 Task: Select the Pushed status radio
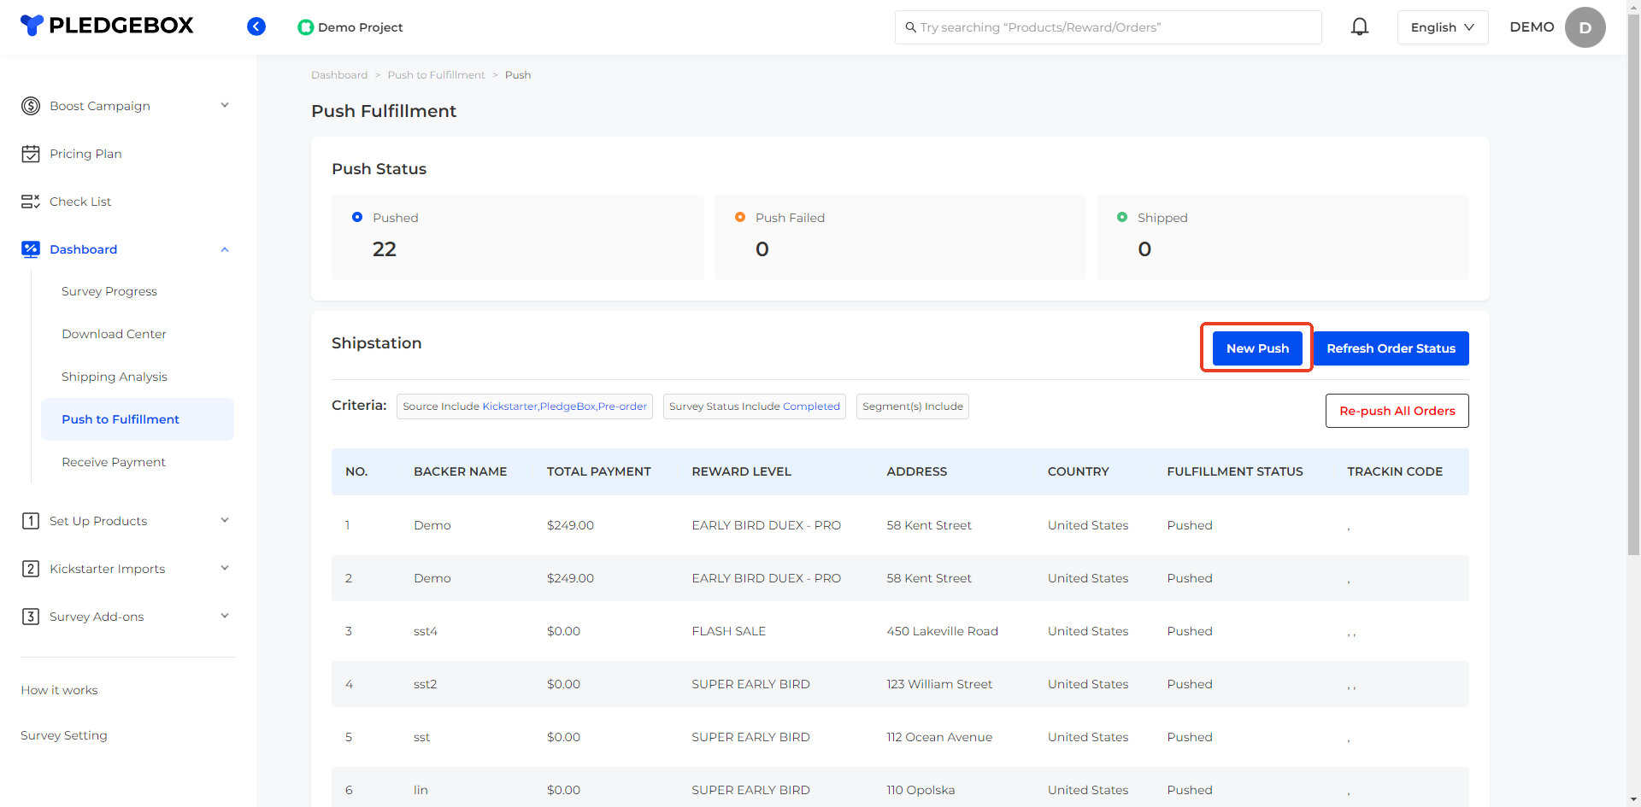click(357, 217)
